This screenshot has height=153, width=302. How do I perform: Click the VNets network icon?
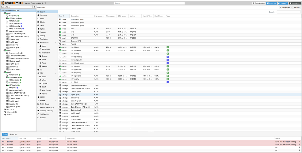(x=40, y=80)
